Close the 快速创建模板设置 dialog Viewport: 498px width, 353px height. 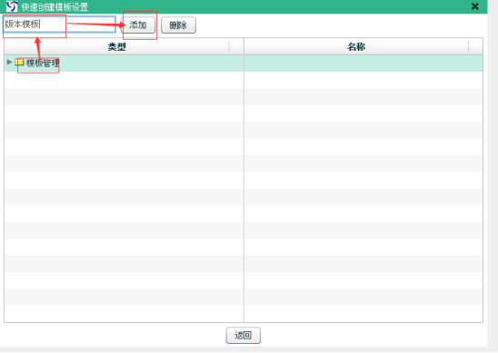(x=474, y=6)
